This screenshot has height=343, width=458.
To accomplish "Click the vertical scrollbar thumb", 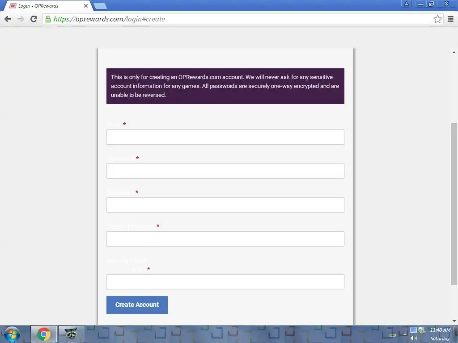I will coord(454,204).
